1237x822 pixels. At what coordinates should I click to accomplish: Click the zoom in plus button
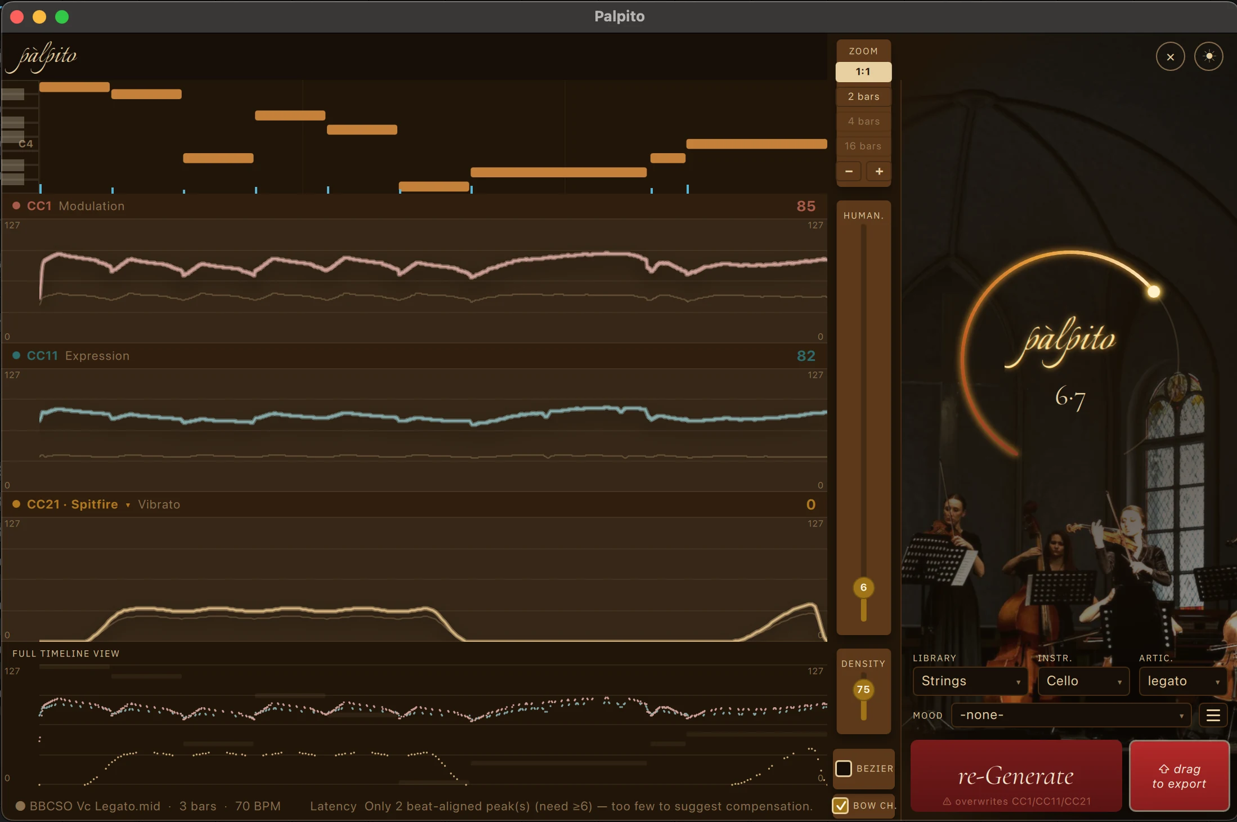(879, 171)
